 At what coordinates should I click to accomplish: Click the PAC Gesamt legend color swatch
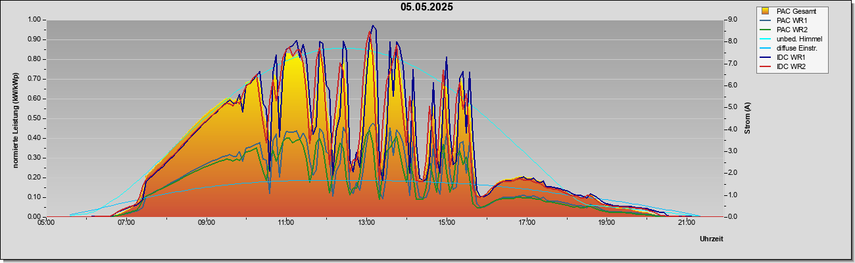pos(766,11)
